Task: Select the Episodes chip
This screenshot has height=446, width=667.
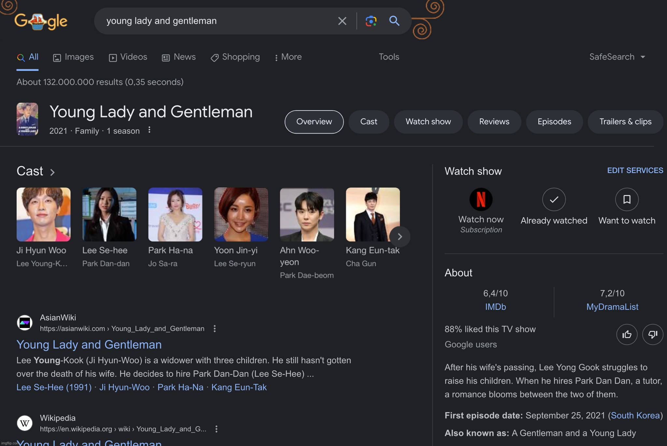Action: coord(554,122)
